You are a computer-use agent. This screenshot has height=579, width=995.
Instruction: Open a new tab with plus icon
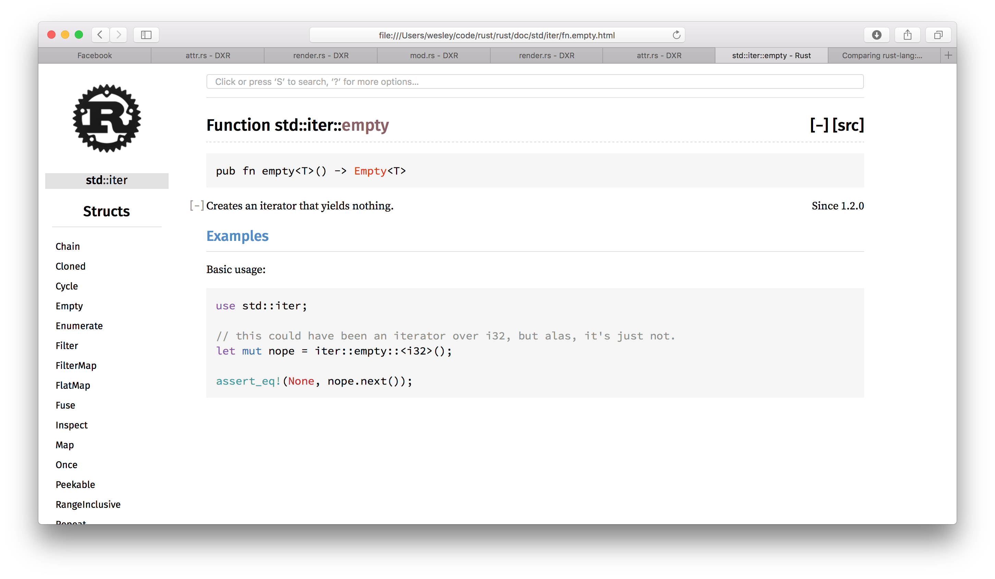coord(948,55)
